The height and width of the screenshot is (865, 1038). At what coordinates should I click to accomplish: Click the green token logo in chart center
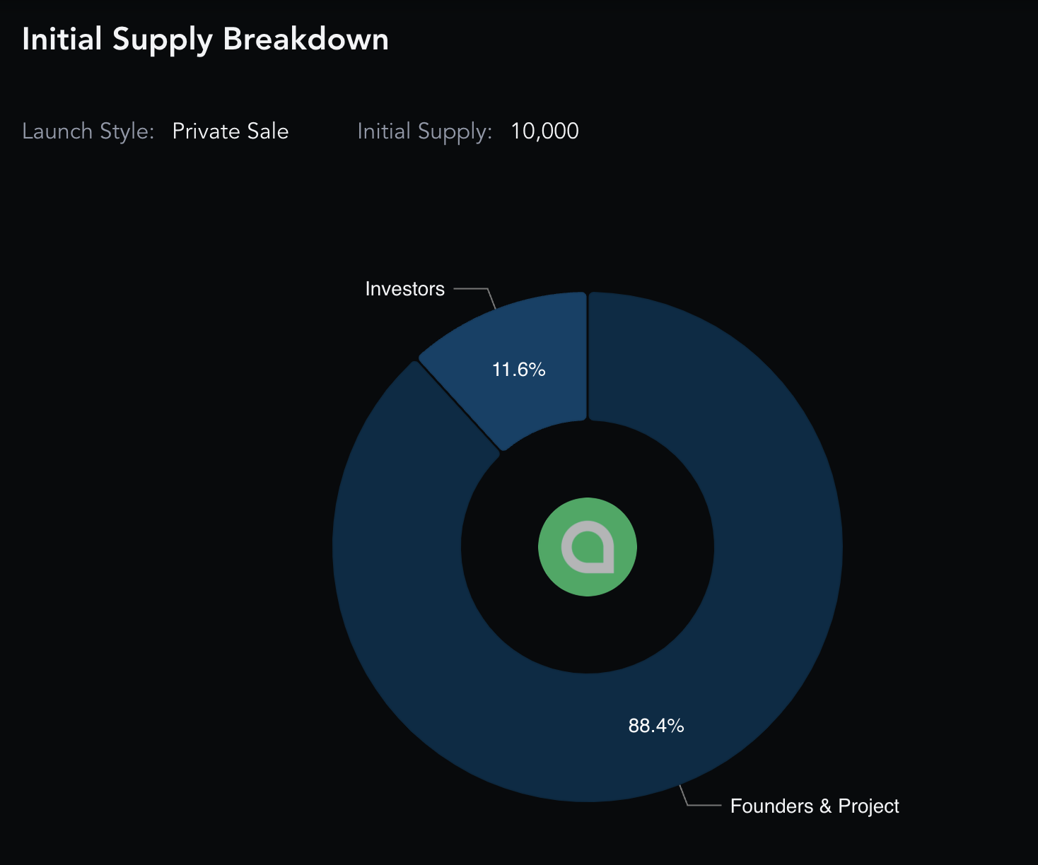click(x=588, y=547)
